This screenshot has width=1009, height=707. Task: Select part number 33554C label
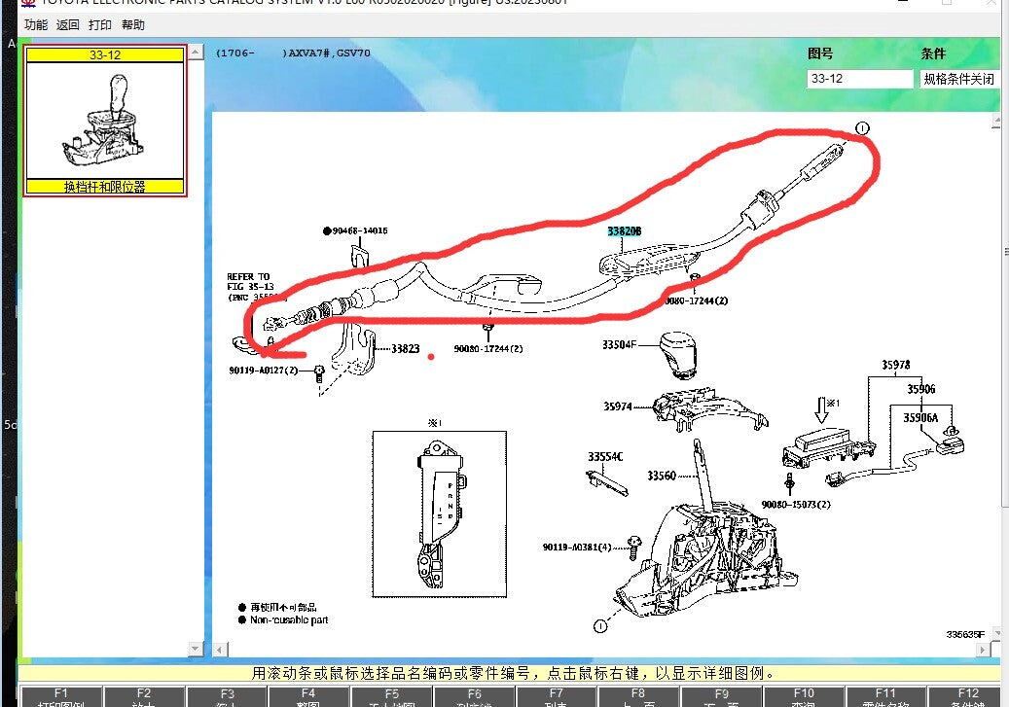pos(605,457)
